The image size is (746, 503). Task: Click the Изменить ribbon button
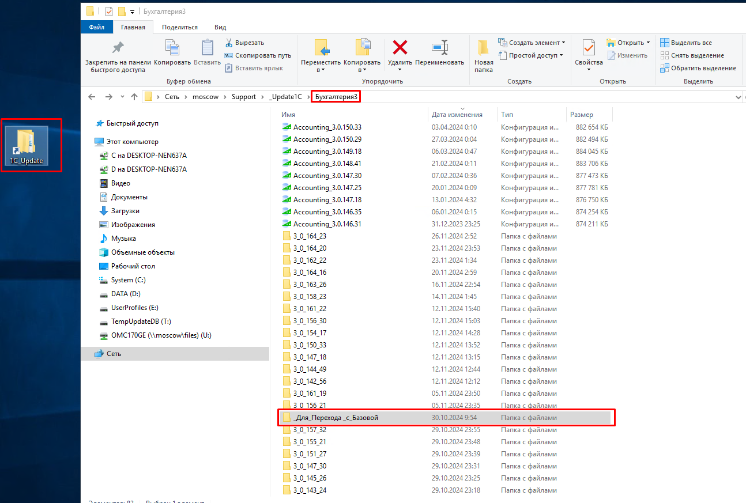pyautogui.click(x=627, y=55)
